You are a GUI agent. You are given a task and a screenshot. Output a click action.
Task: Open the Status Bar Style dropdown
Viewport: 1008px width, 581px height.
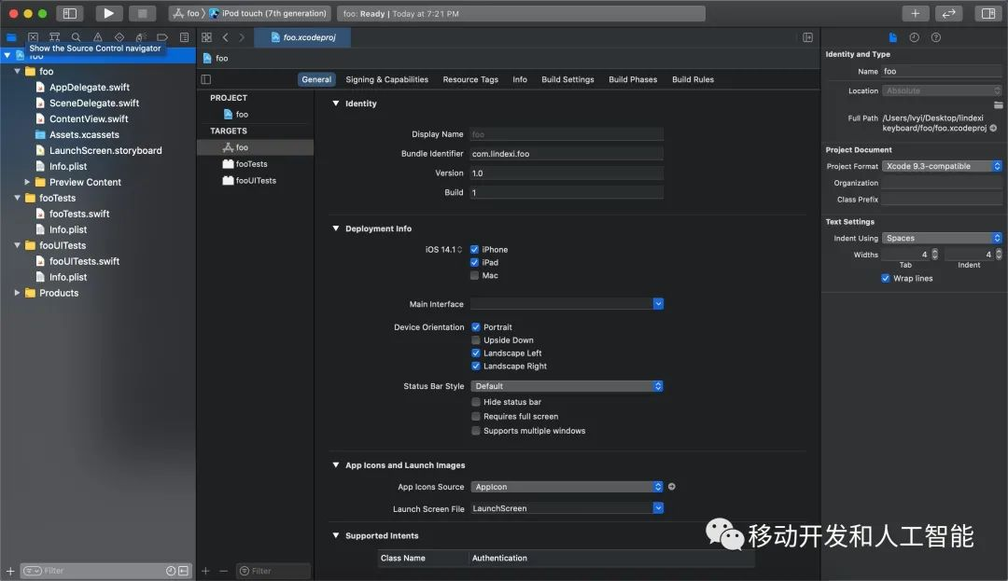coord(567,386)
